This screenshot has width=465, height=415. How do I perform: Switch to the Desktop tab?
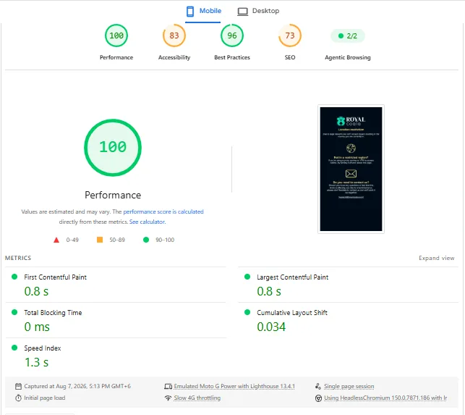tap(258, 11)
